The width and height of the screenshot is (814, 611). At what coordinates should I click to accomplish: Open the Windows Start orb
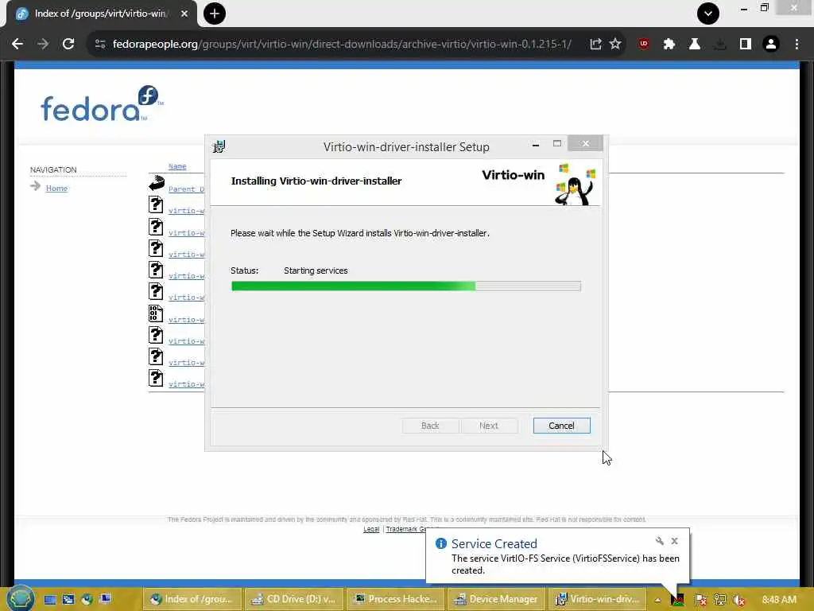pos(20,598)
